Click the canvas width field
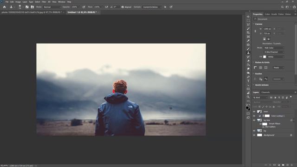Image resolution: width=297 pixels, height=167 pixels. [267, 29]
